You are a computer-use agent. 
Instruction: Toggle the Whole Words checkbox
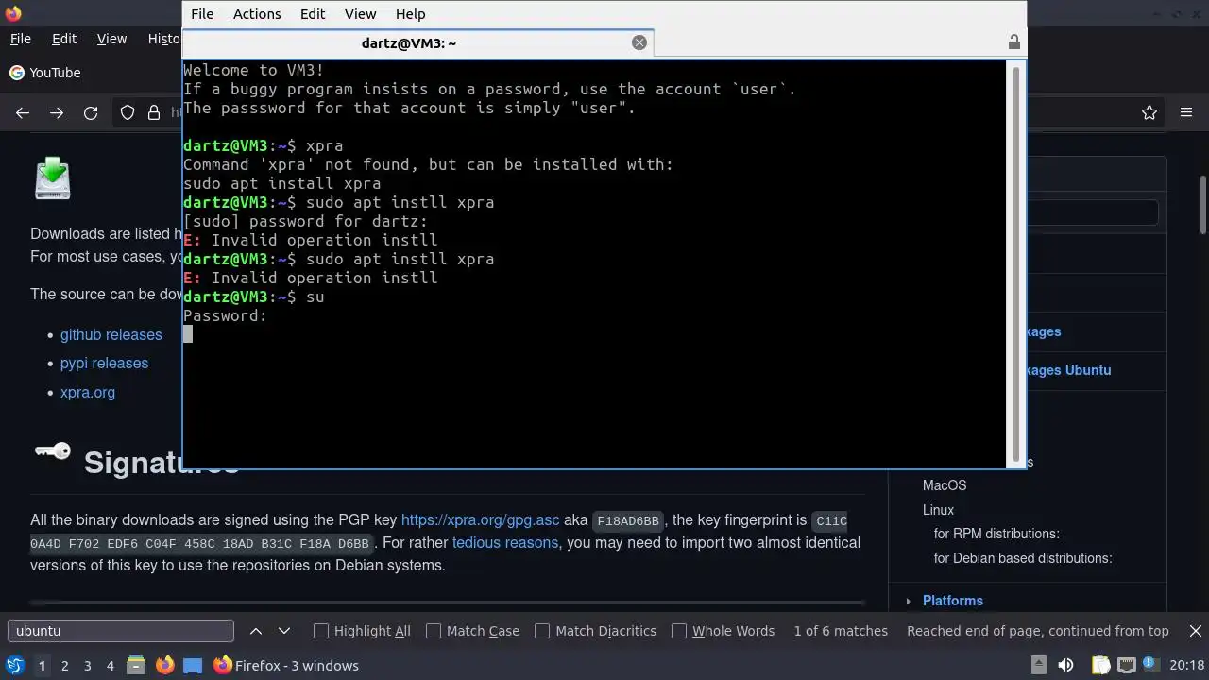679,631
